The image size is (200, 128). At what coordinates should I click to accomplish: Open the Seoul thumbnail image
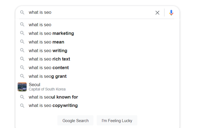point(22,87)
